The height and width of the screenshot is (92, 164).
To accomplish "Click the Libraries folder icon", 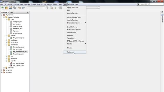I will click(x=6, y=68).
